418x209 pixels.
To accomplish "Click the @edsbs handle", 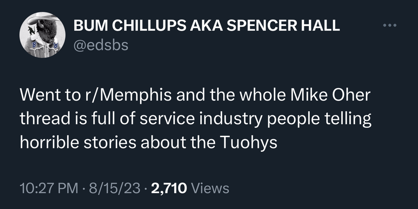I will tap(101, 44).
